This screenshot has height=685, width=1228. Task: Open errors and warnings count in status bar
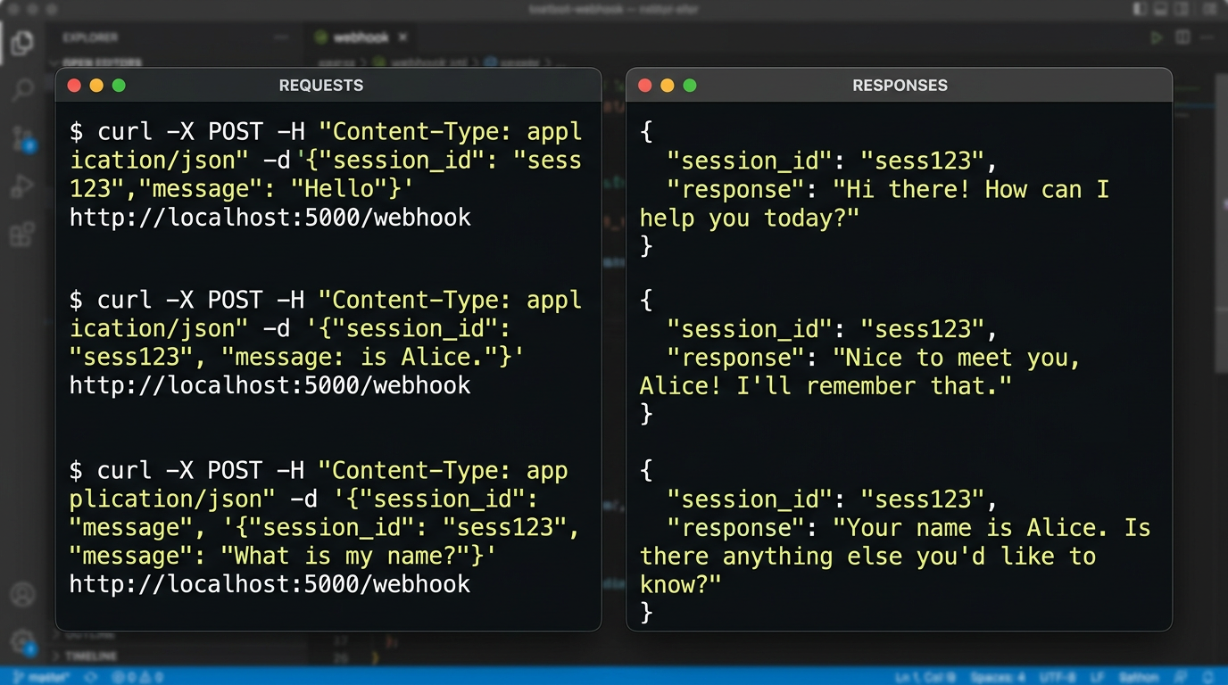coord(137,677)
